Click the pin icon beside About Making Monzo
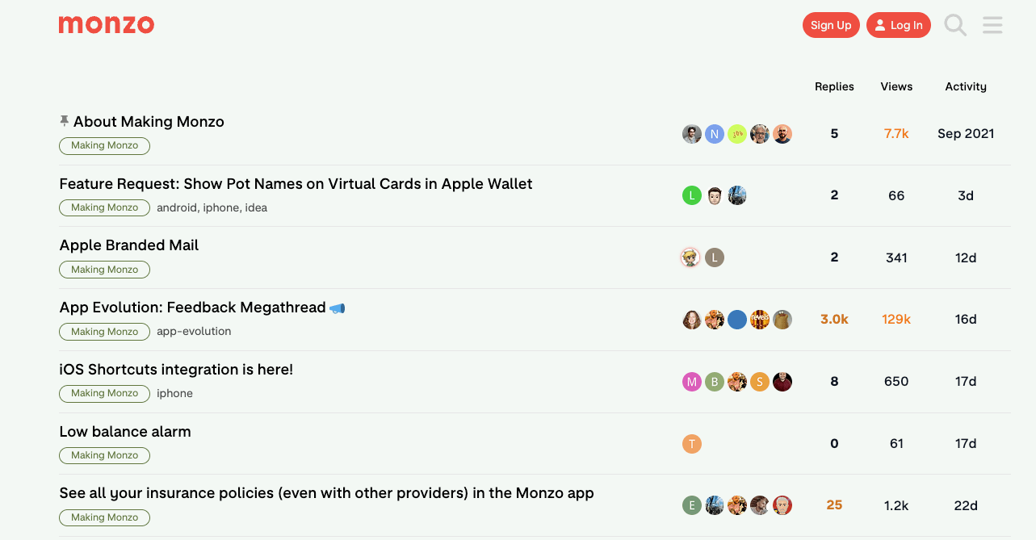Image resolution: width=1036 pixels, height=540 pixels. [x=65, y=121]
